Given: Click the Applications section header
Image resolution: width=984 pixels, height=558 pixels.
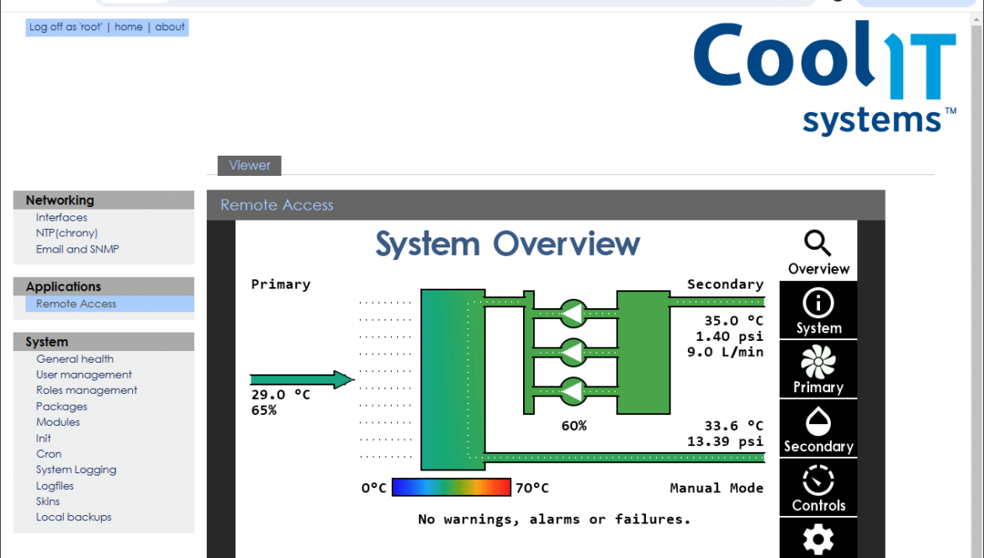Looking at the screenshot, I should [x=103, y=286].
